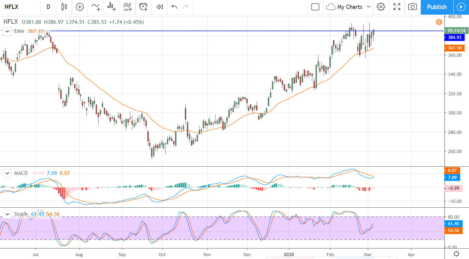Open the candlestick chart style selector
Screen dimensions: 469x259
click(x=64, y=7)
